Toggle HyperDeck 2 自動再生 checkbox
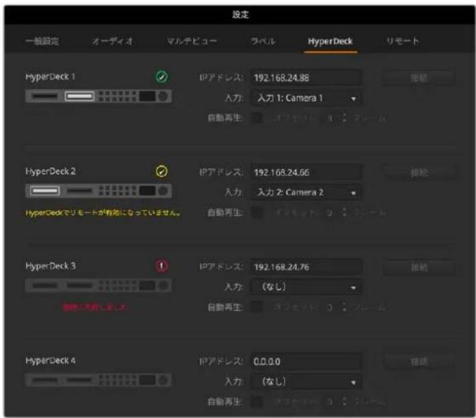Screen dimensions: 476x418 click(x=257, y=212)
